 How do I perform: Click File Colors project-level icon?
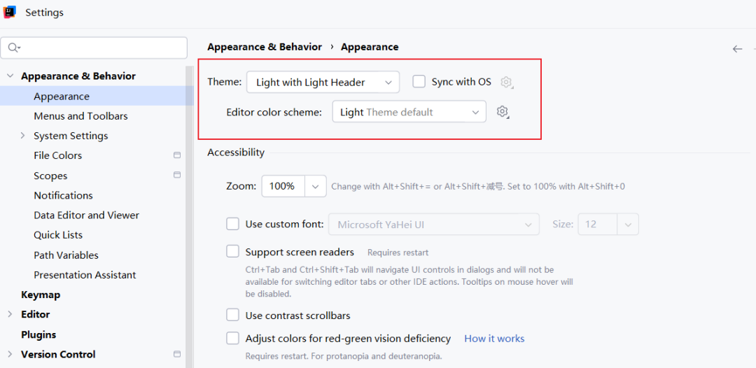[x=177, y=155]
